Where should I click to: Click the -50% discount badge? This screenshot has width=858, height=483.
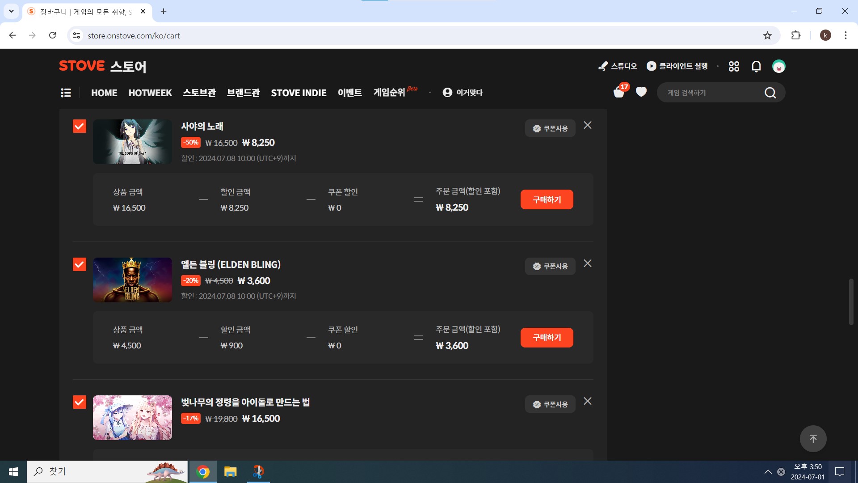pyautogui.click(x=191, y=143)
